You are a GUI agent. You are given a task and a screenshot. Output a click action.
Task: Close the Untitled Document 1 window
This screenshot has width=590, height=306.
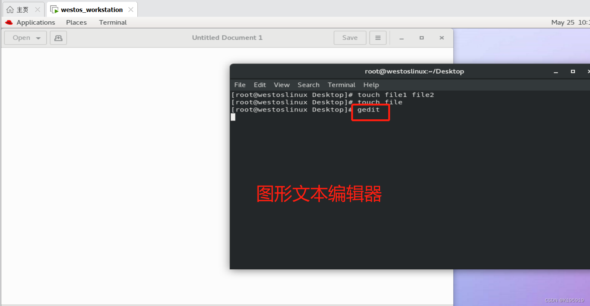tap(442, 38)
